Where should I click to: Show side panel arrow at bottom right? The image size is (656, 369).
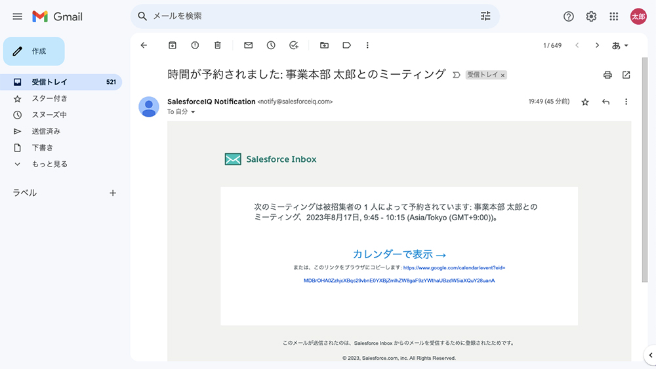pyautogui.click(x=650, y=355)
